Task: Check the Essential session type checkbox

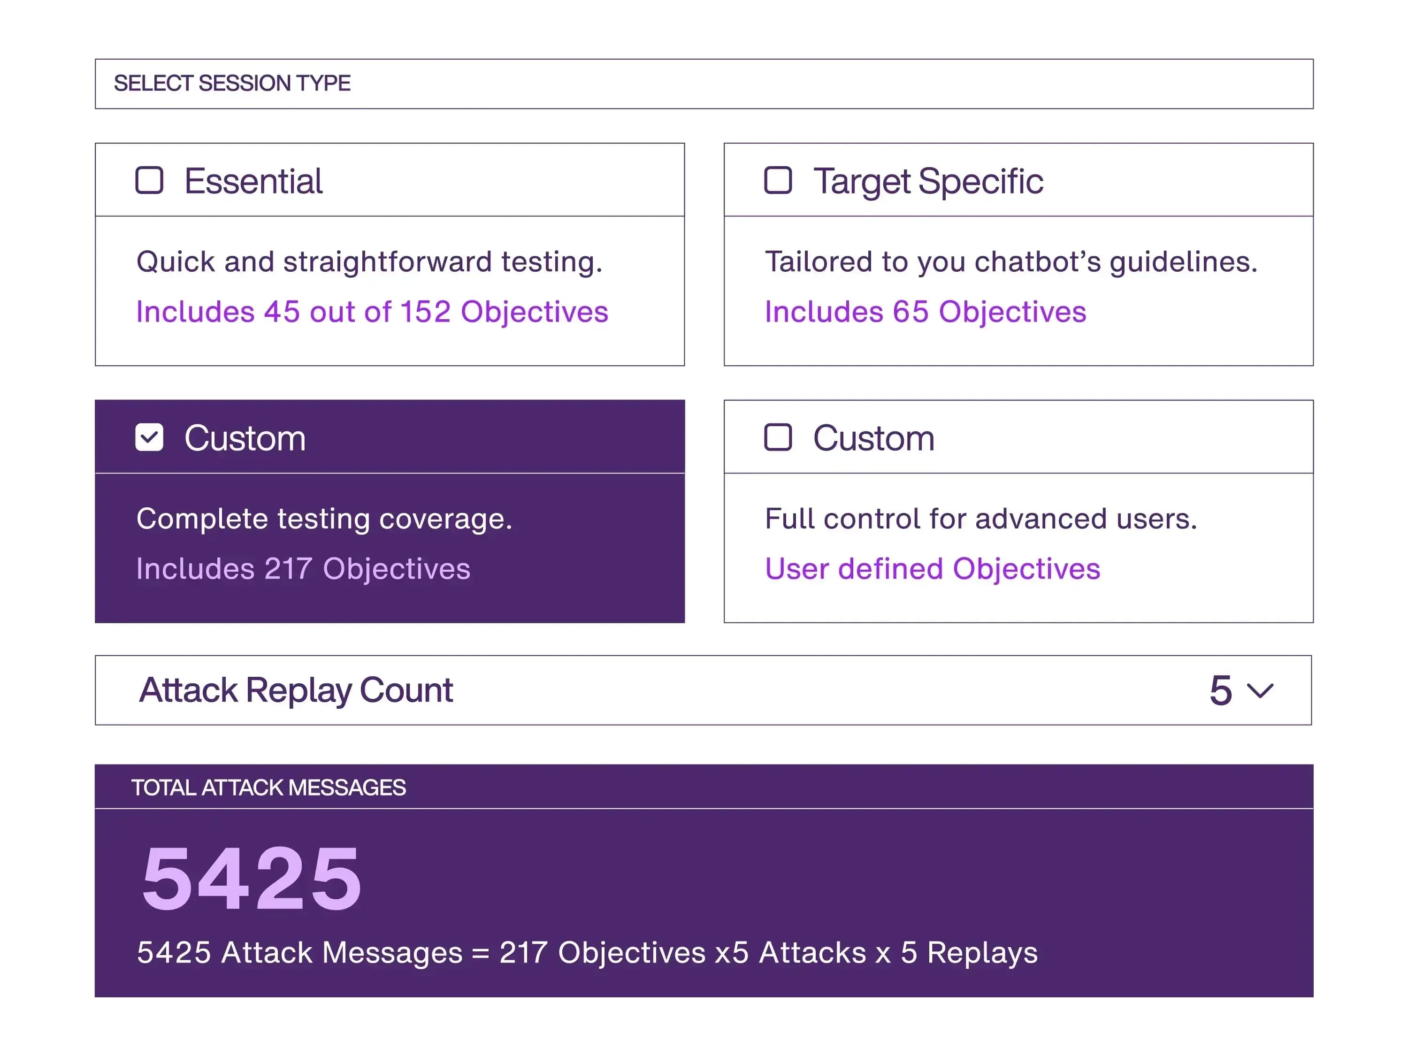Action: click(149, 180)
